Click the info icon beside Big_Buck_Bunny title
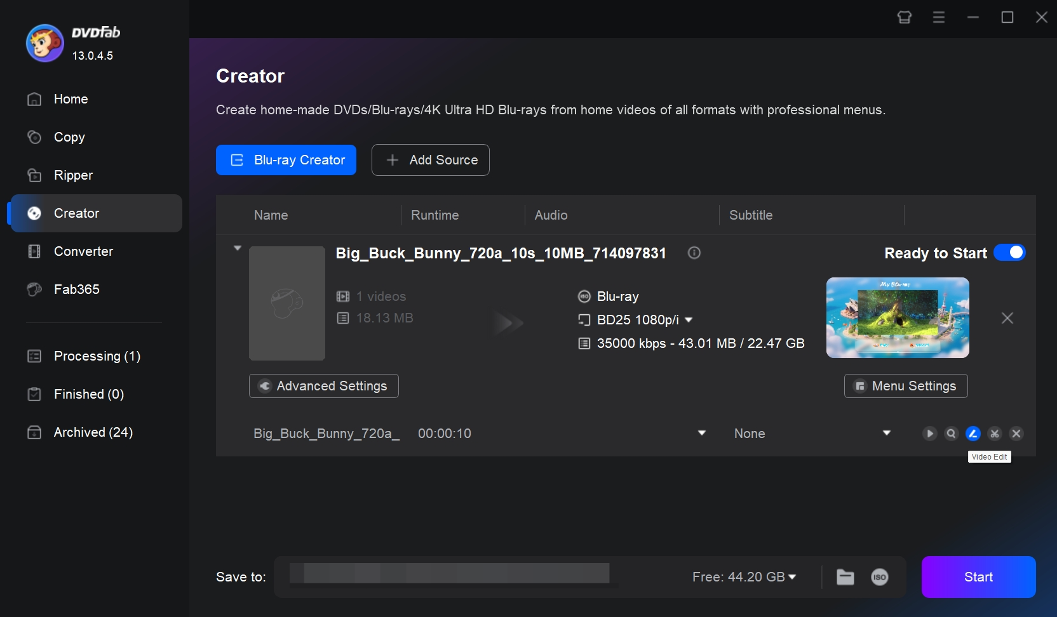This screenshot has height=617, width=1057. (694, 253)
